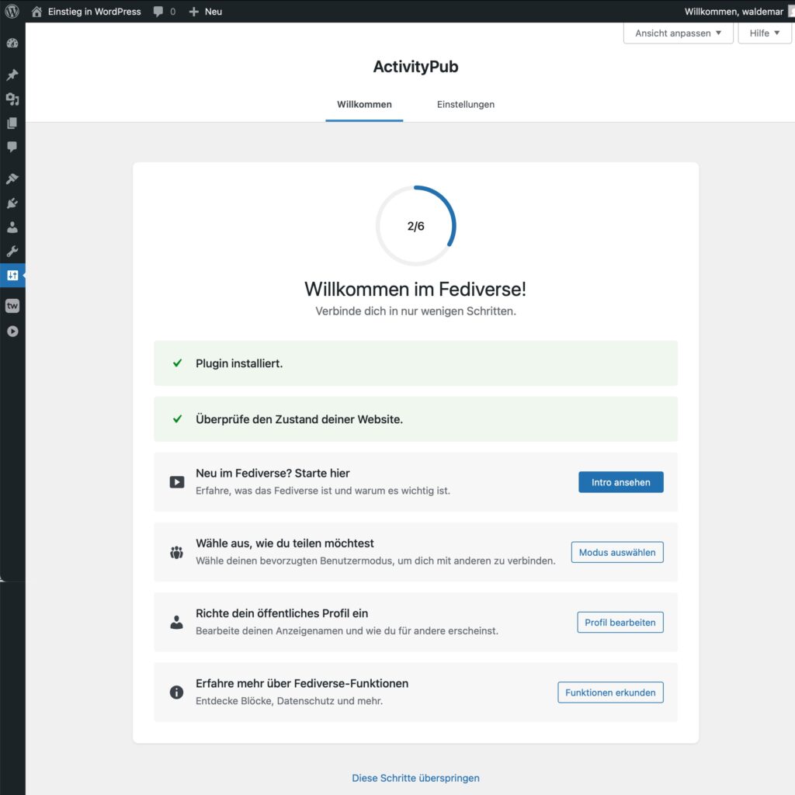The height and width of the screenshot is (795, 795).
Task: Click 'Erfahre, was das Fediverse ist' description
Action: pos(323,491)
